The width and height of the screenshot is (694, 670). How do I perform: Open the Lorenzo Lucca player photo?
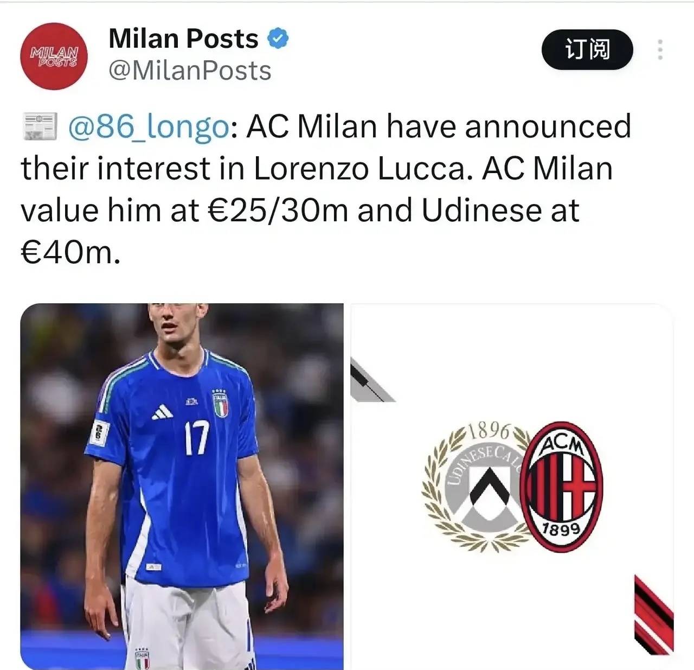coord(182,487)
